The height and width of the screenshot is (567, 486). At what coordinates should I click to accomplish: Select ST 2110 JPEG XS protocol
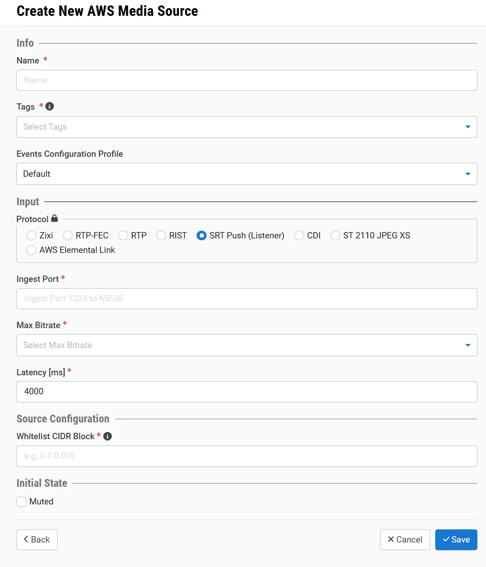point(335,236)
